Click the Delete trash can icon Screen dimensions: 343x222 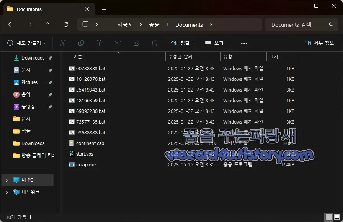(155, 43)
